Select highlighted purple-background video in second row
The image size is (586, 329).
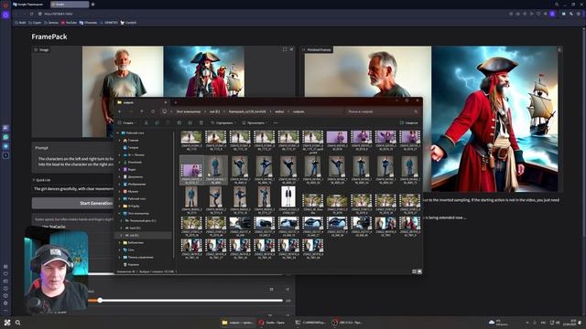191,170
